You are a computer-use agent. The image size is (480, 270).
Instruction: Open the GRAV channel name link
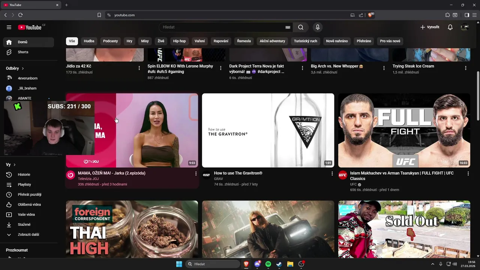coord(218,179)
